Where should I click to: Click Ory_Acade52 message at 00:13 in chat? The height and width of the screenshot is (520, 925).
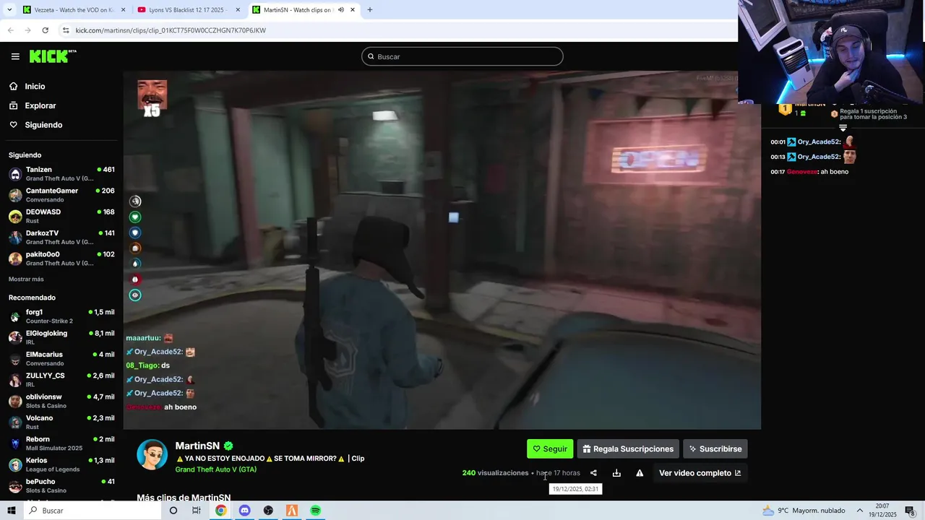(x=813, y=157)
